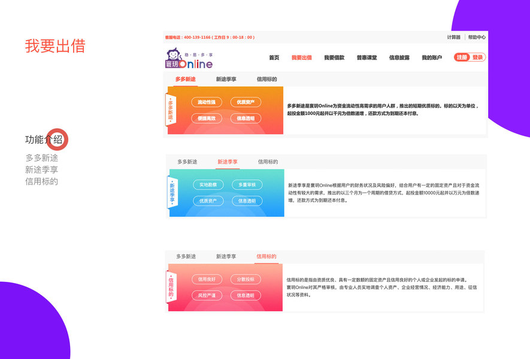Click the 风控严谨 pill on pink card
This screenshot has width=530, height=359.
click(x=207, y=295)
